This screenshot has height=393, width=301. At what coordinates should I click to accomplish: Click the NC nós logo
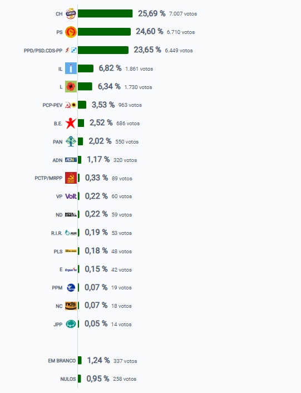coord(71,306)
